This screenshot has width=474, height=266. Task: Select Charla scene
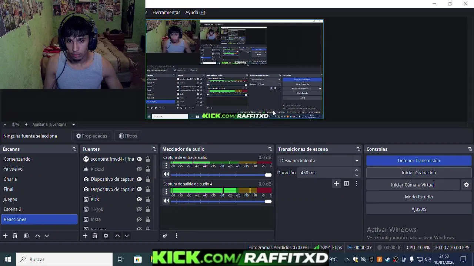(x=39, y=179)
